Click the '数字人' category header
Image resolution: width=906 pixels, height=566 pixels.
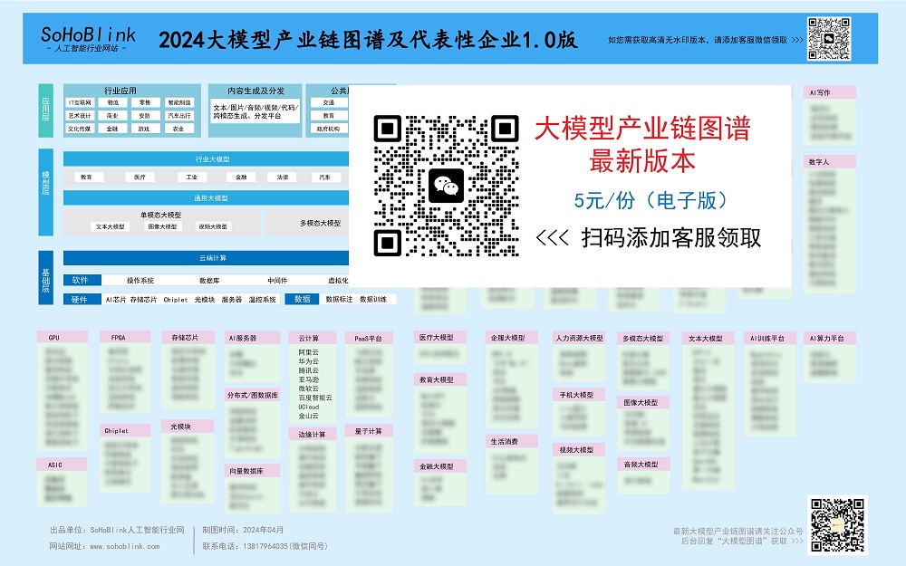pos(830,162)
